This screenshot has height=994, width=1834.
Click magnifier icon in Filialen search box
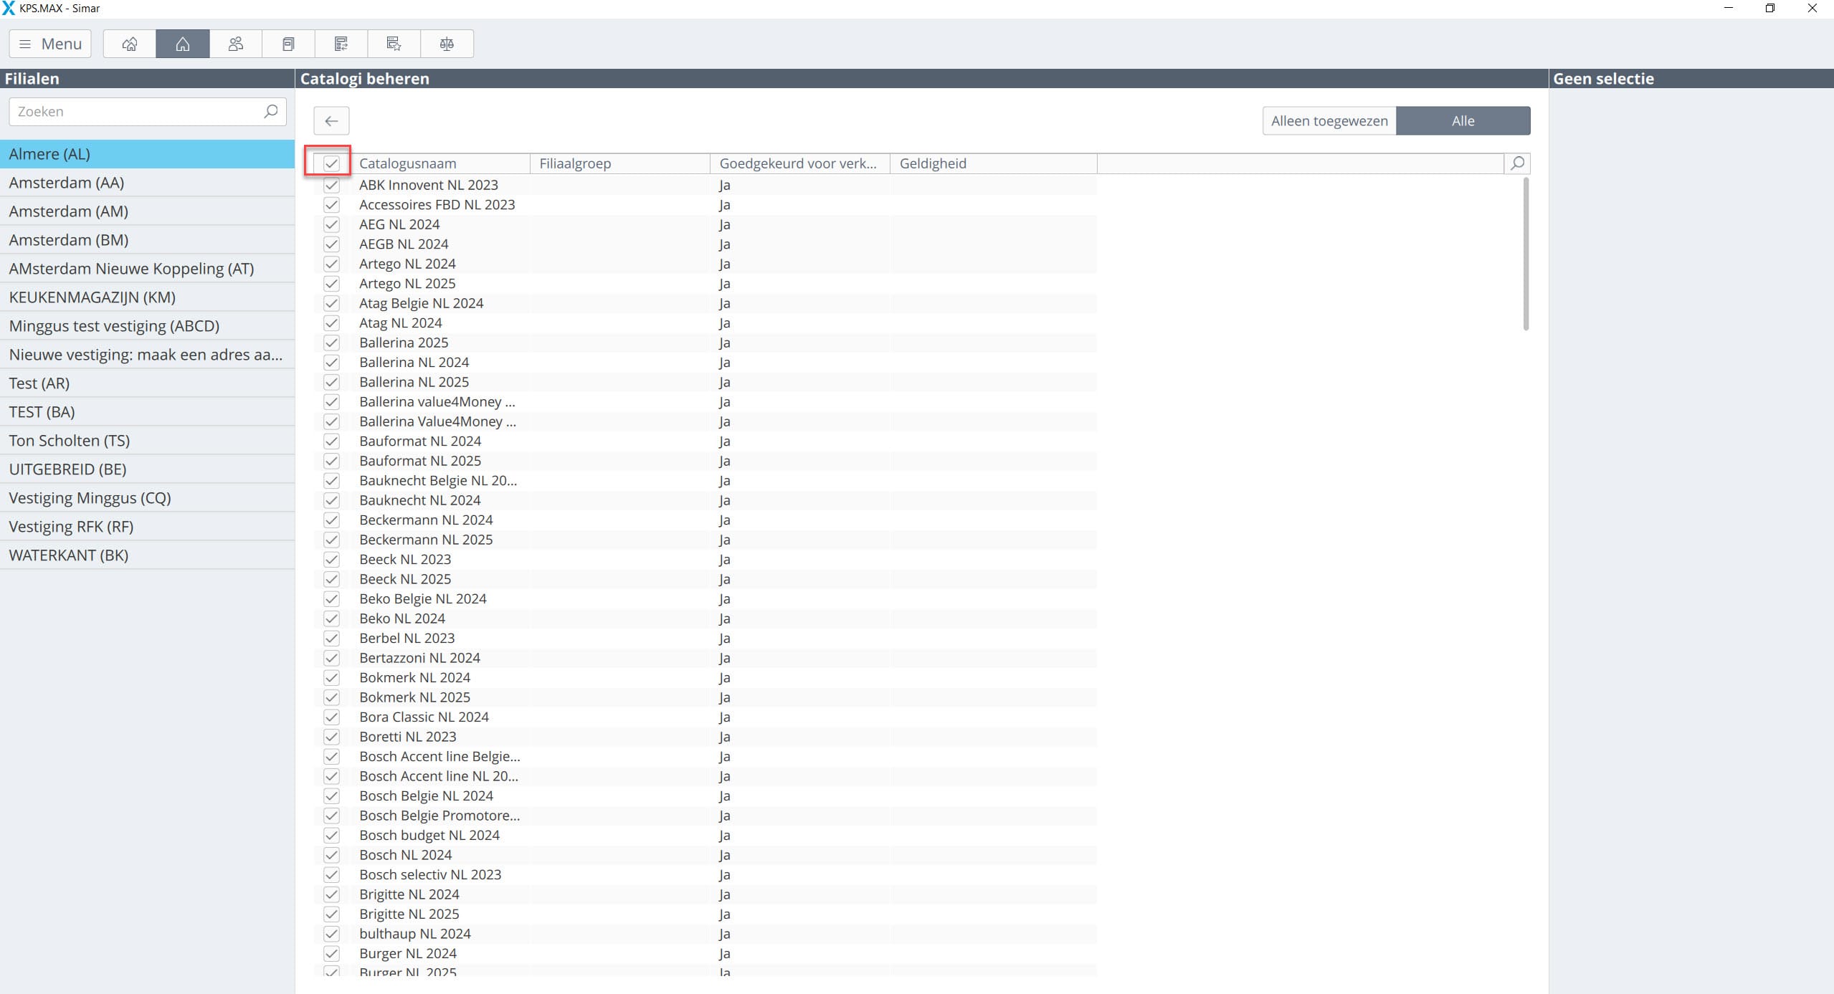pyautogui.click(x=270, y=111)
